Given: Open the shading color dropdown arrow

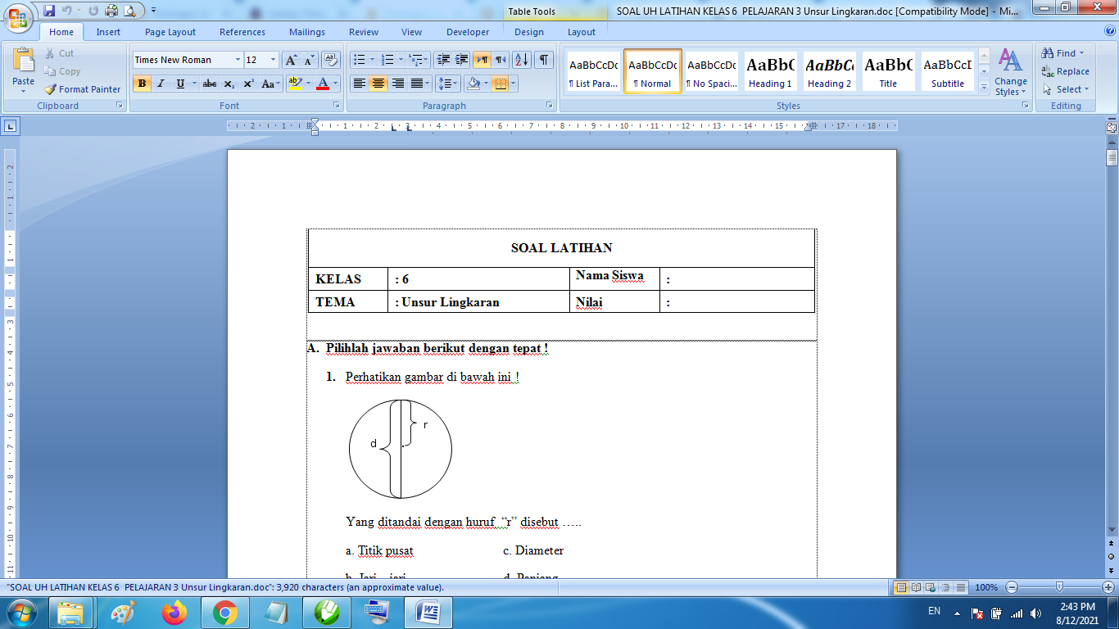Looking at the screenshot, I should pos(485,84).
